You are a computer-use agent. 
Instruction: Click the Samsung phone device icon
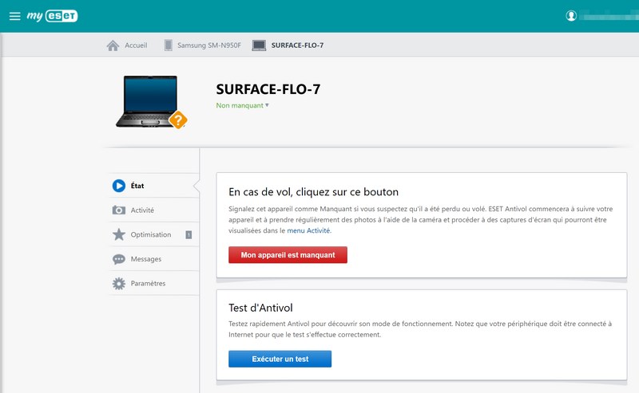click(x=168, y=45)
